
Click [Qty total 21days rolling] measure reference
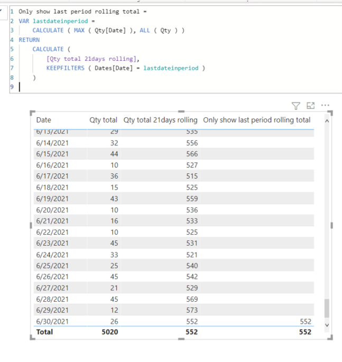point(91,59)
